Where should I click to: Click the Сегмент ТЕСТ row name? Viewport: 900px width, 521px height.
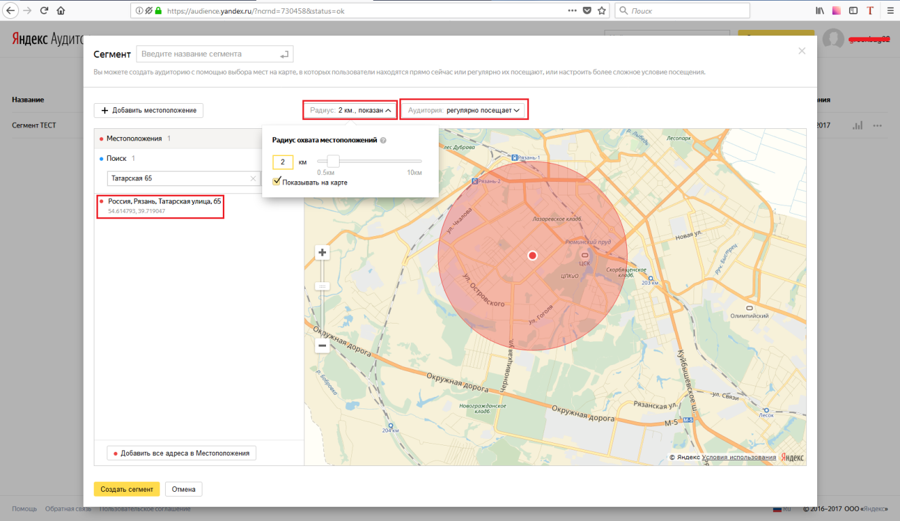(34, 126)
